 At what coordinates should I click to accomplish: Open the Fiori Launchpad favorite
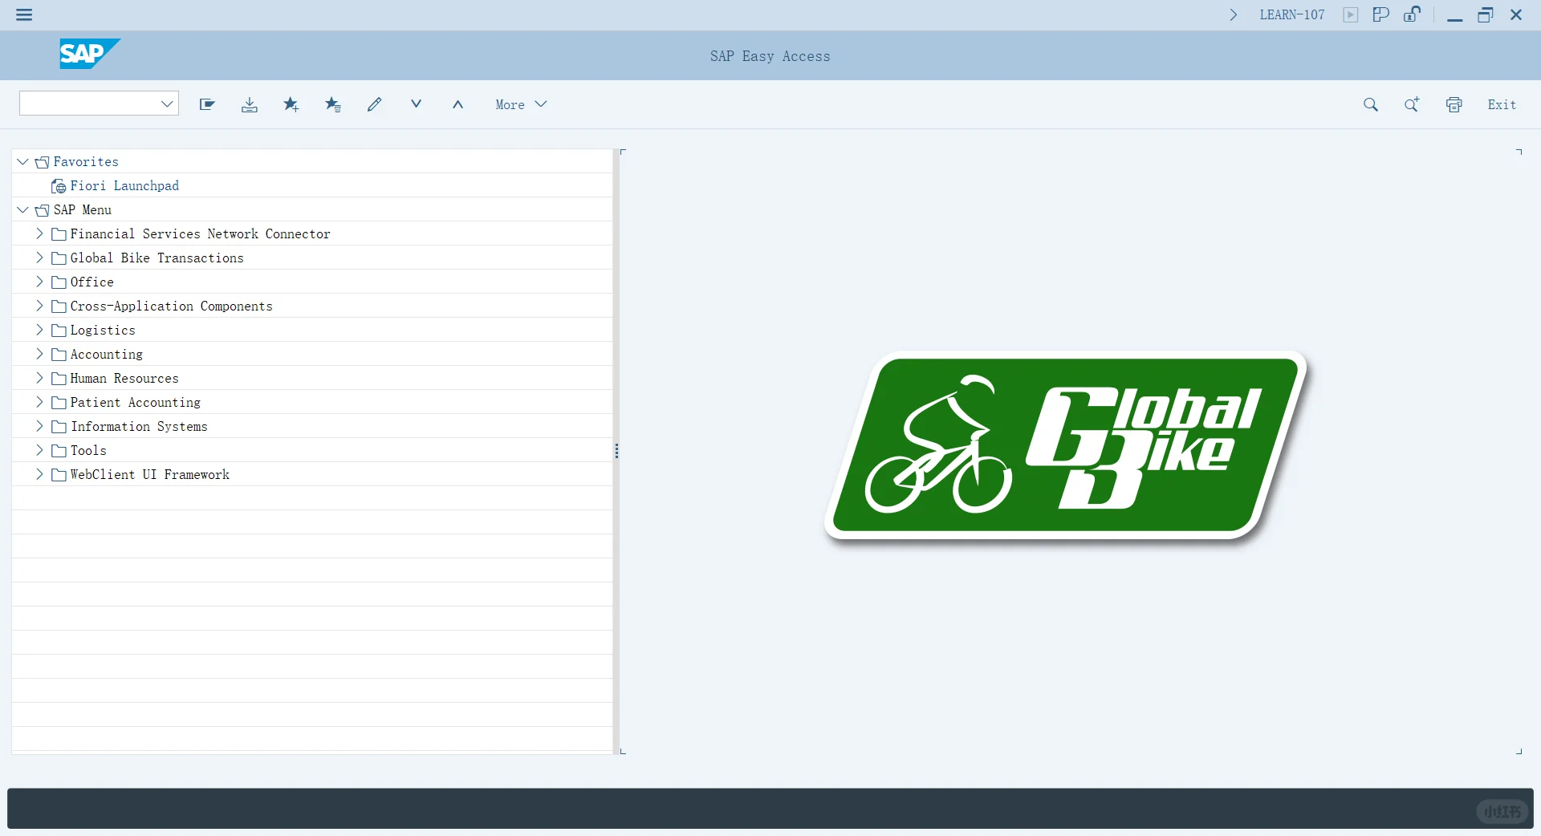[124, 185]
